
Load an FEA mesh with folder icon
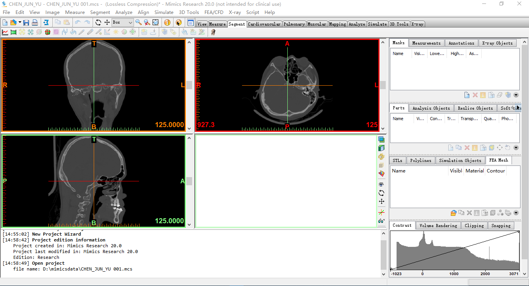[x=453, y=213]
